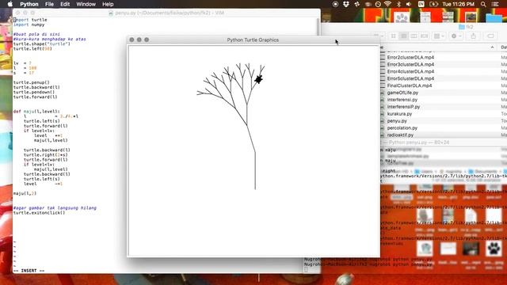The height and width of the screenshot is (285, 507).
Task: Open Finder arrange-by dropdown
Action: 438,36
